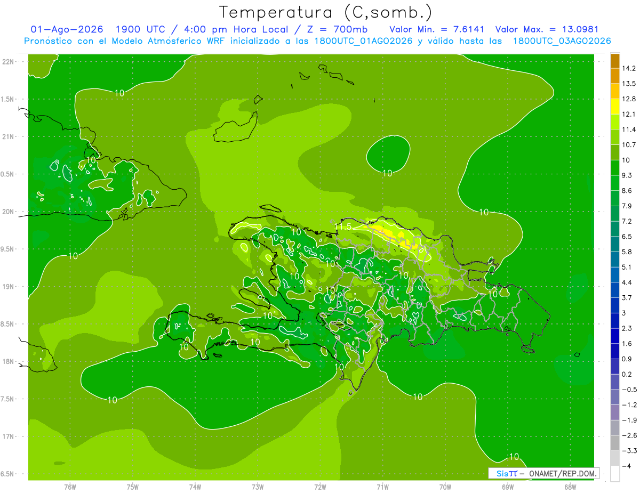640x494 pixels.
Task: Click the '10.7' value on the color scale
Action: (628, 144)
